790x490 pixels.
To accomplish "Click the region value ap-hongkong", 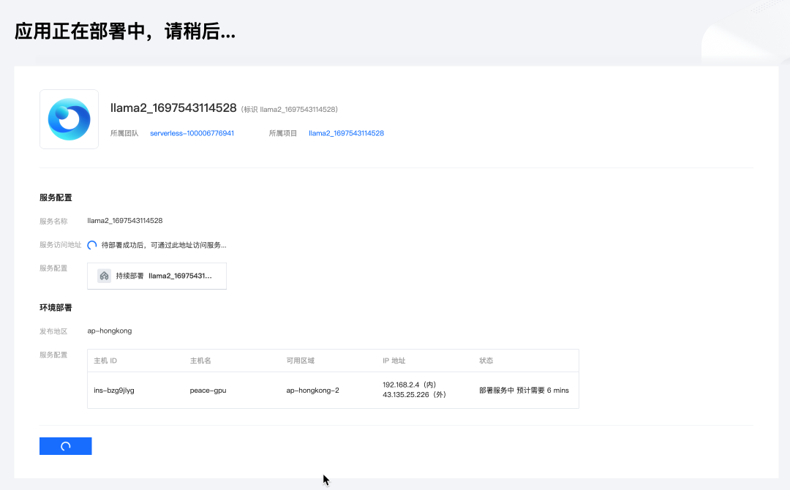I will pos(109,331).
